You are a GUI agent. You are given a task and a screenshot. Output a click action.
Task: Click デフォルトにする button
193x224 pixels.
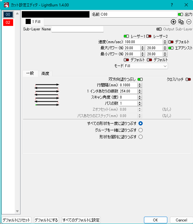(x=46, y=220)
